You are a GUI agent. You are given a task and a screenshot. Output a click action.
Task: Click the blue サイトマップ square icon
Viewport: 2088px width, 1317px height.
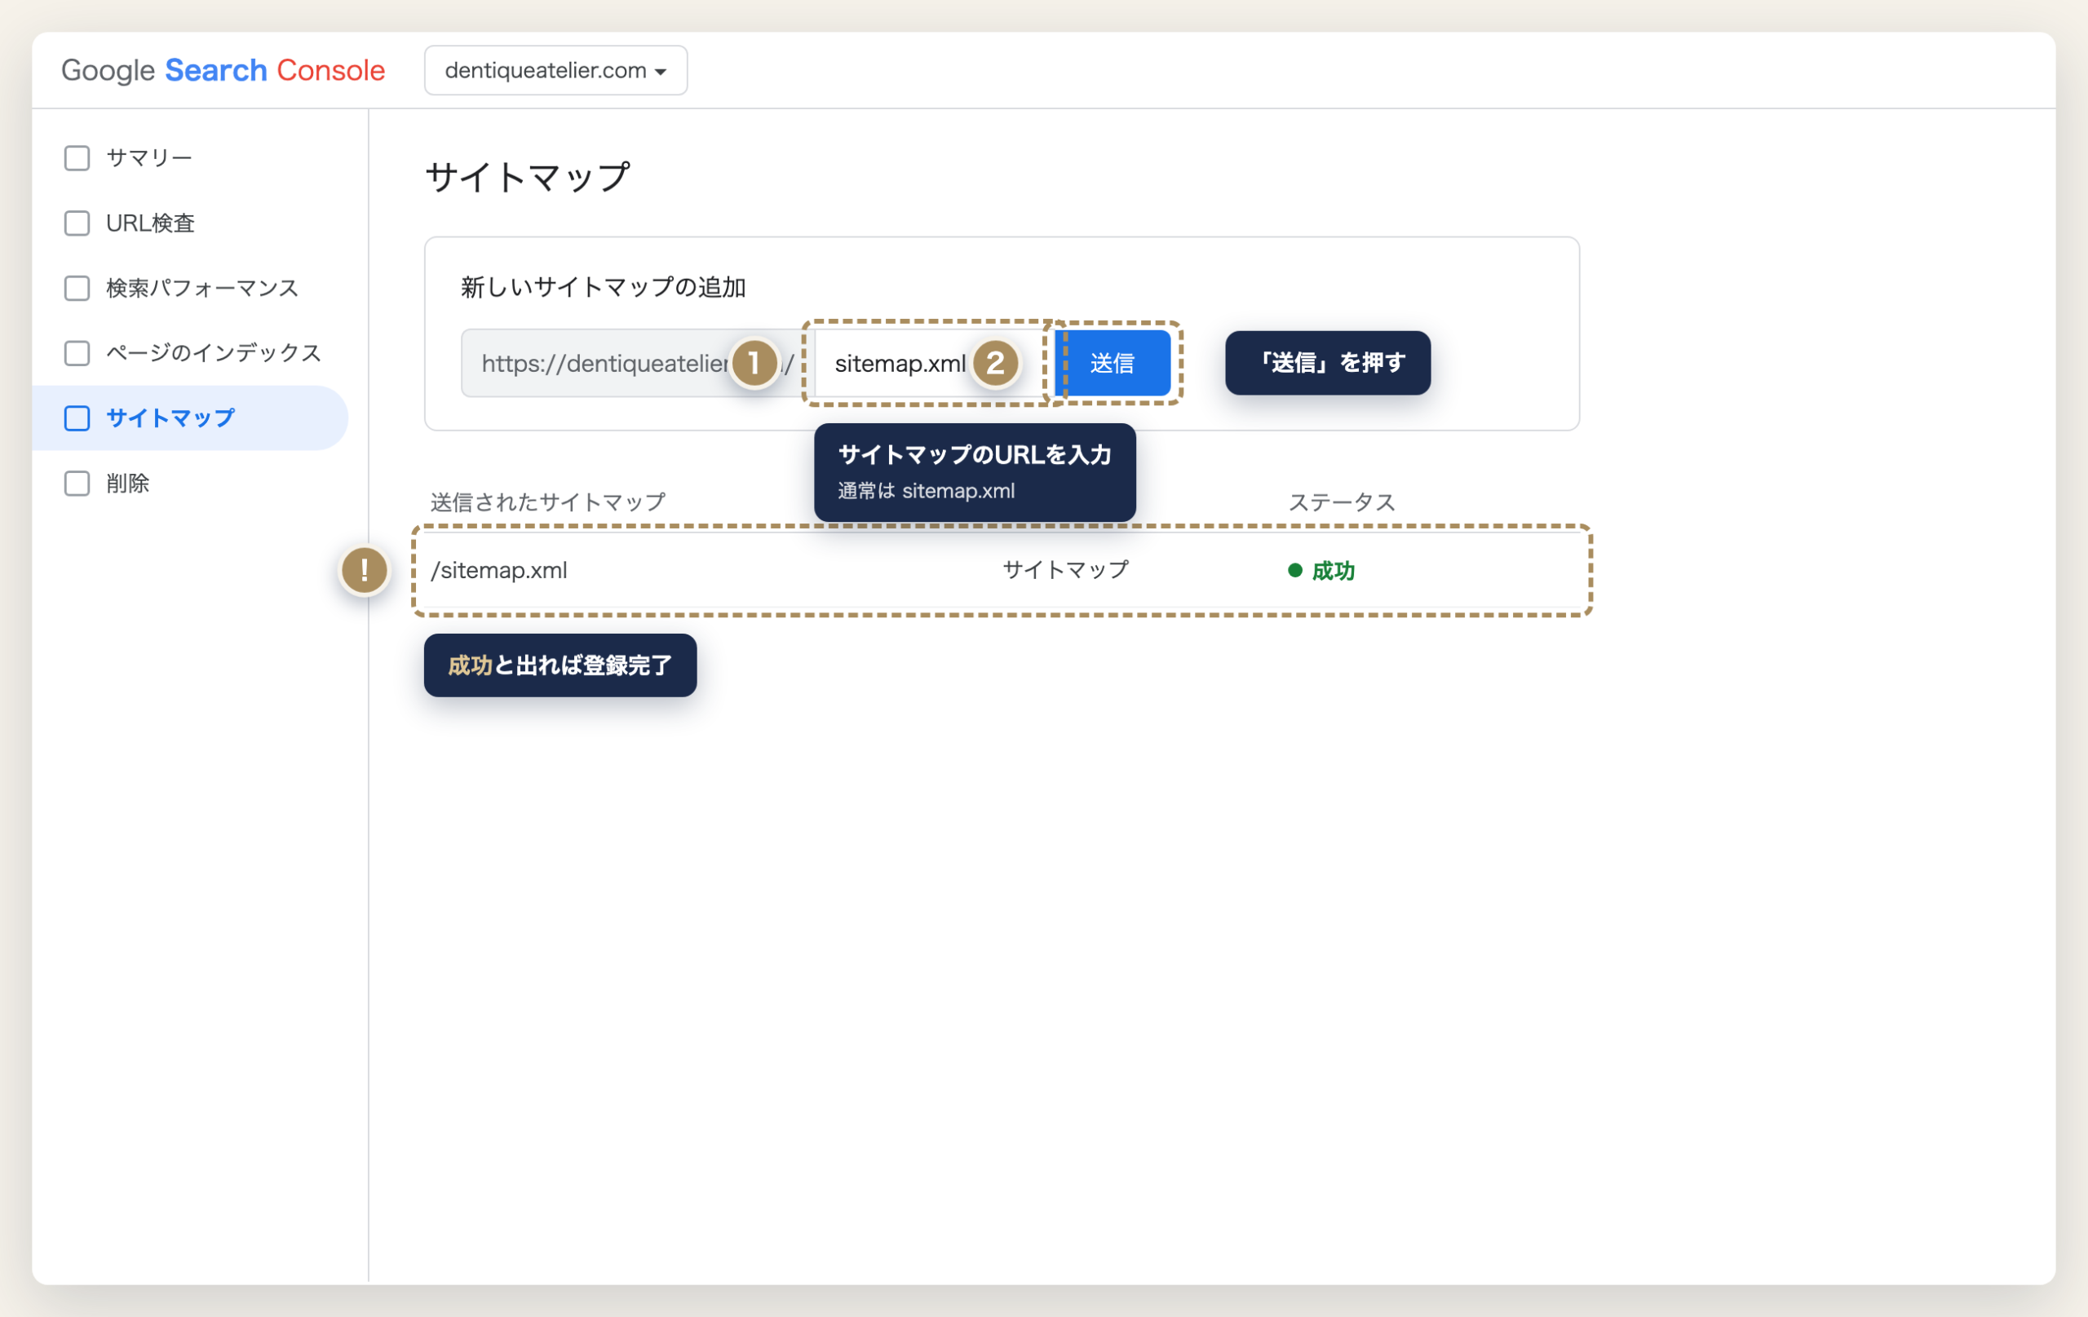[x=77, y=418]
